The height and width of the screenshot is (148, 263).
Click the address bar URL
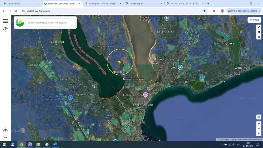pyautogui.click(x=38, y=11)
